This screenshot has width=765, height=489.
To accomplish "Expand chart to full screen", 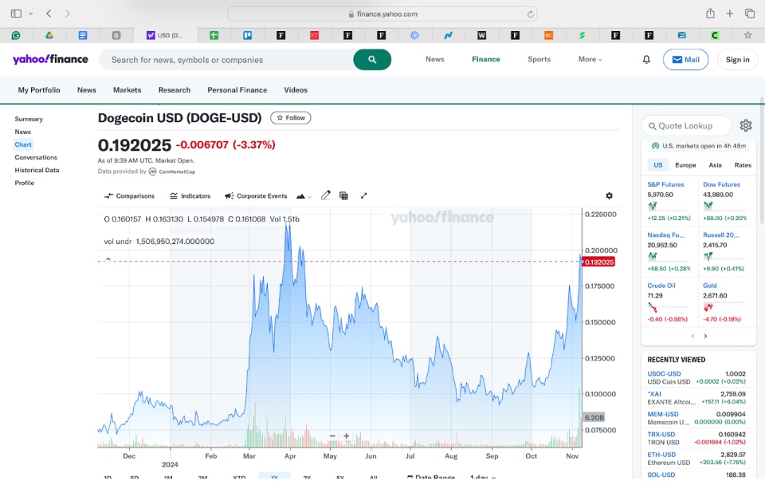I will [x=363, y=195].
